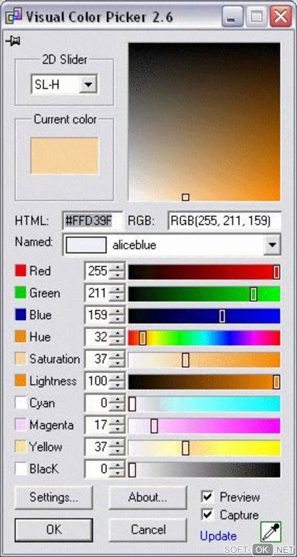The height and width of the screenshot is (557, 297).
Task: Click the Hue value field showing 32
Action: coord(97,337)
